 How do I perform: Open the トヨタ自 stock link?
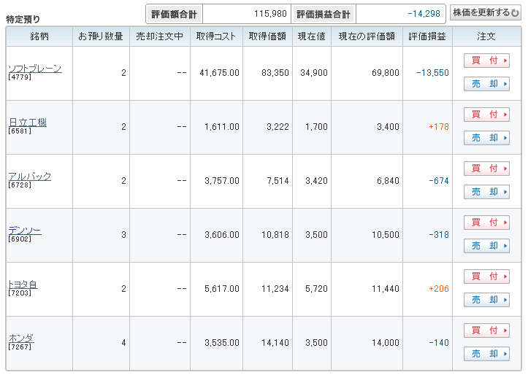23,285
